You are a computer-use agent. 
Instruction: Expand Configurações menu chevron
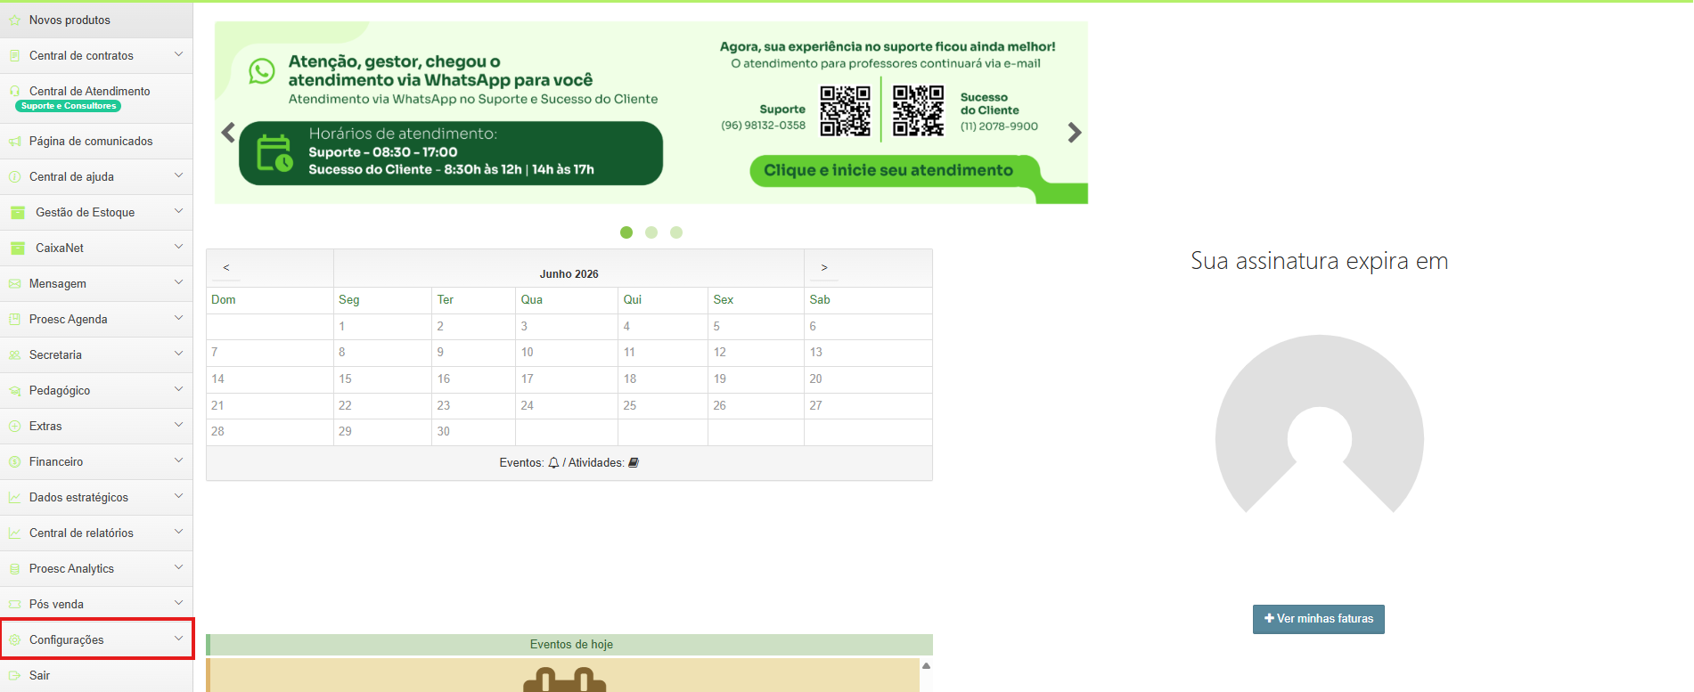coord(178,639)
